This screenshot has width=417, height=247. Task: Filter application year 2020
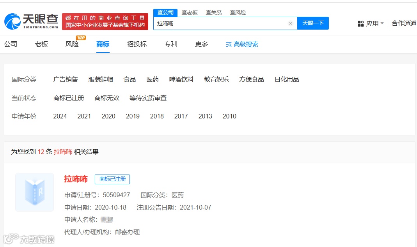point(108,116)
